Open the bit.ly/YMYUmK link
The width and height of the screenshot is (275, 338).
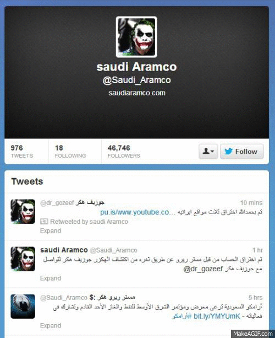point(217,316)
